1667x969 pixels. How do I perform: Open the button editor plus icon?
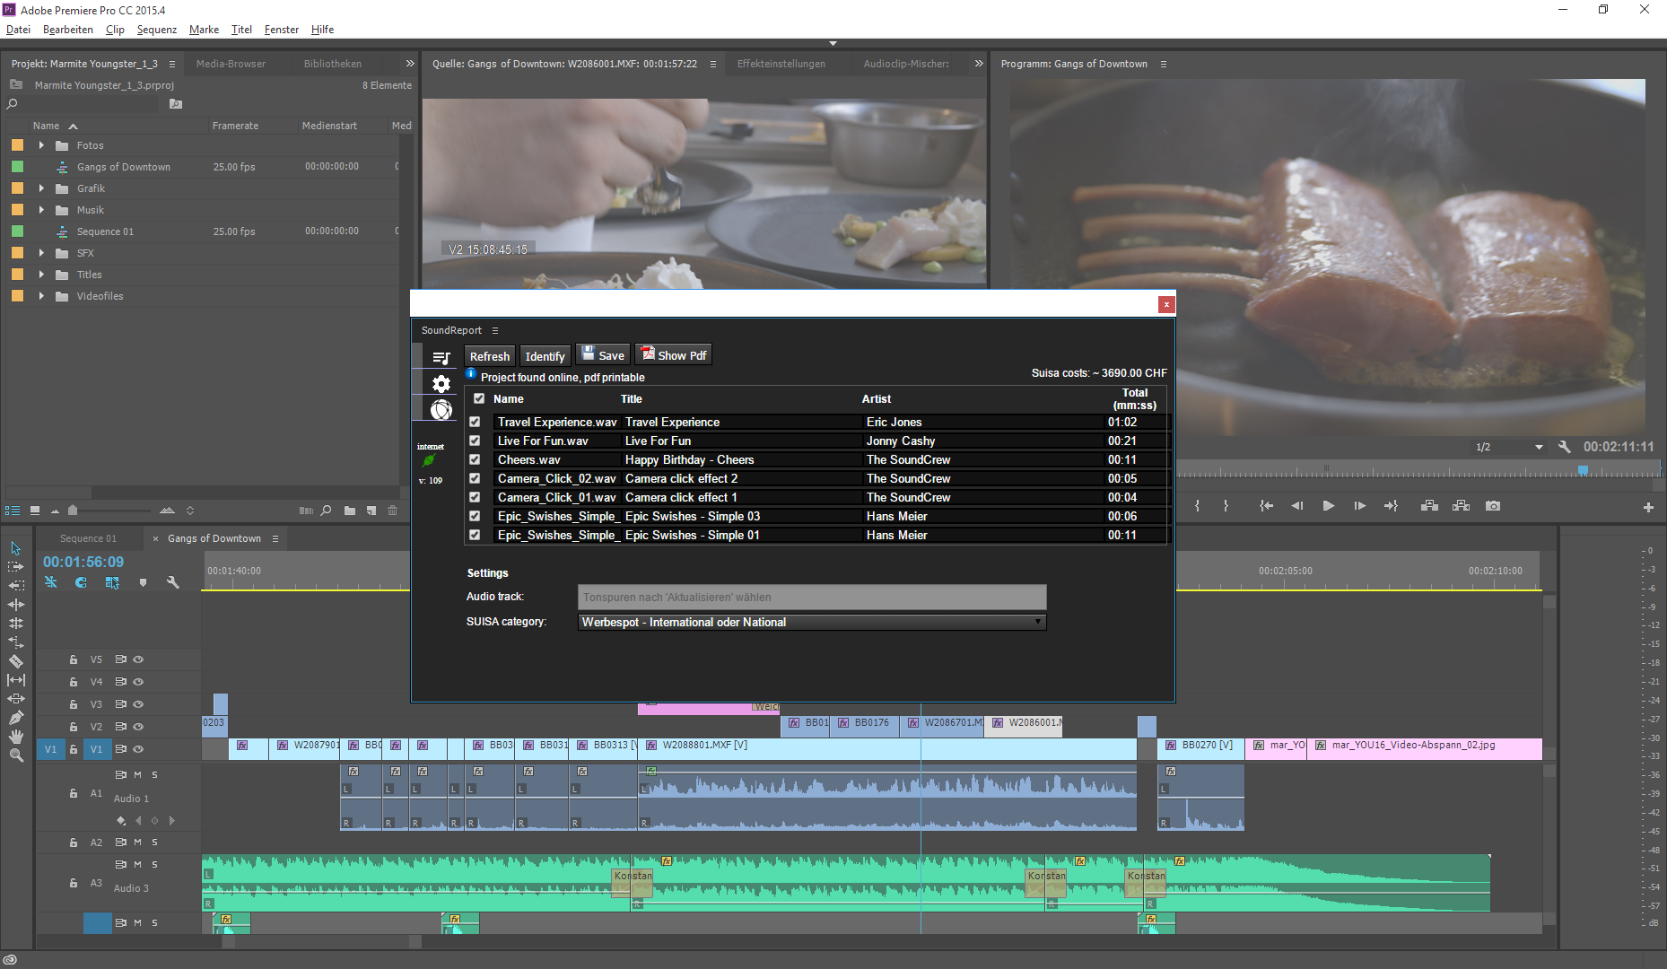1648,507
